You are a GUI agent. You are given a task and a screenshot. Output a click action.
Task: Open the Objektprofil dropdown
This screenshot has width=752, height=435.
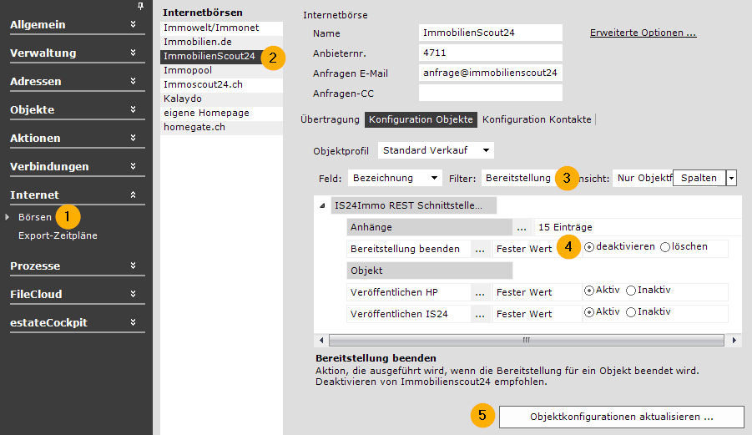(436, 150)
